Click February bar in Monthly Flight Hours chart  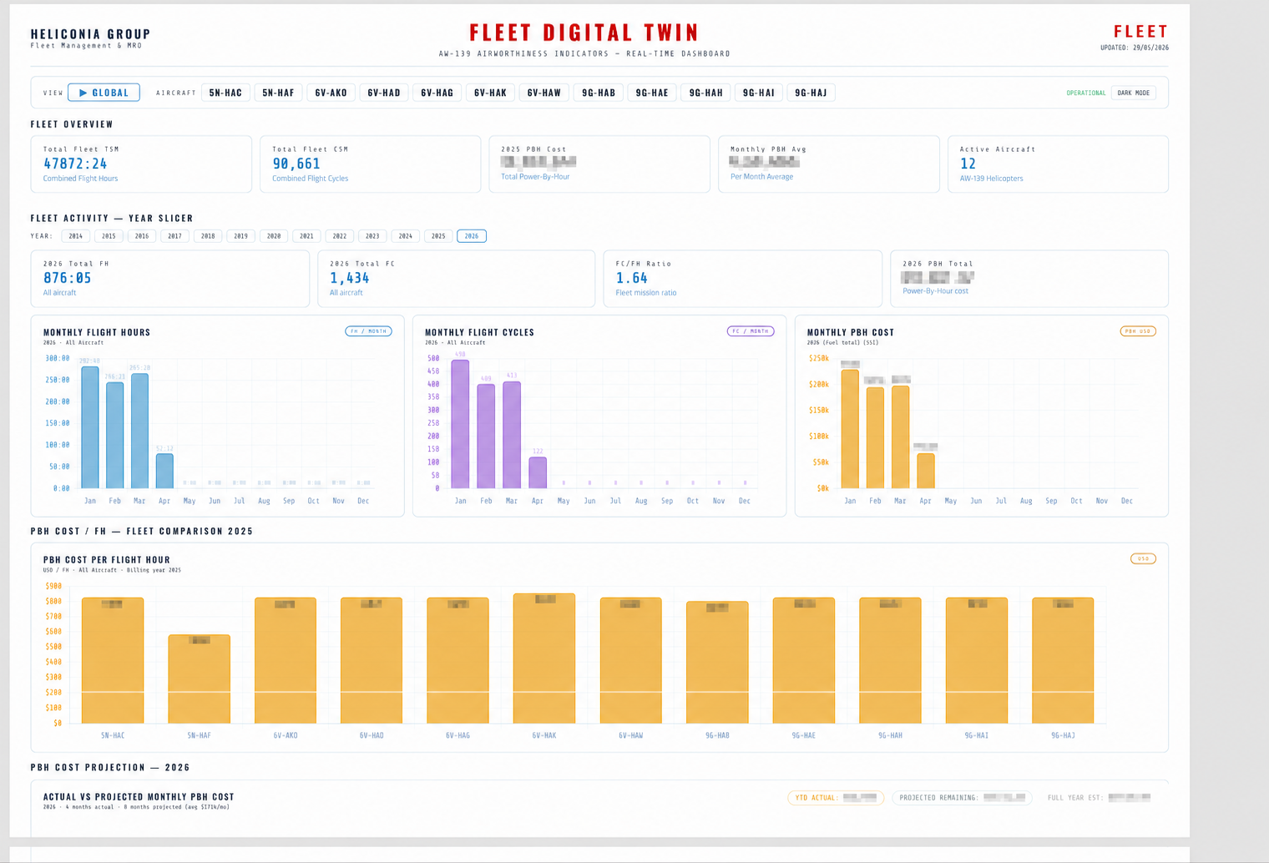(114, 435)
